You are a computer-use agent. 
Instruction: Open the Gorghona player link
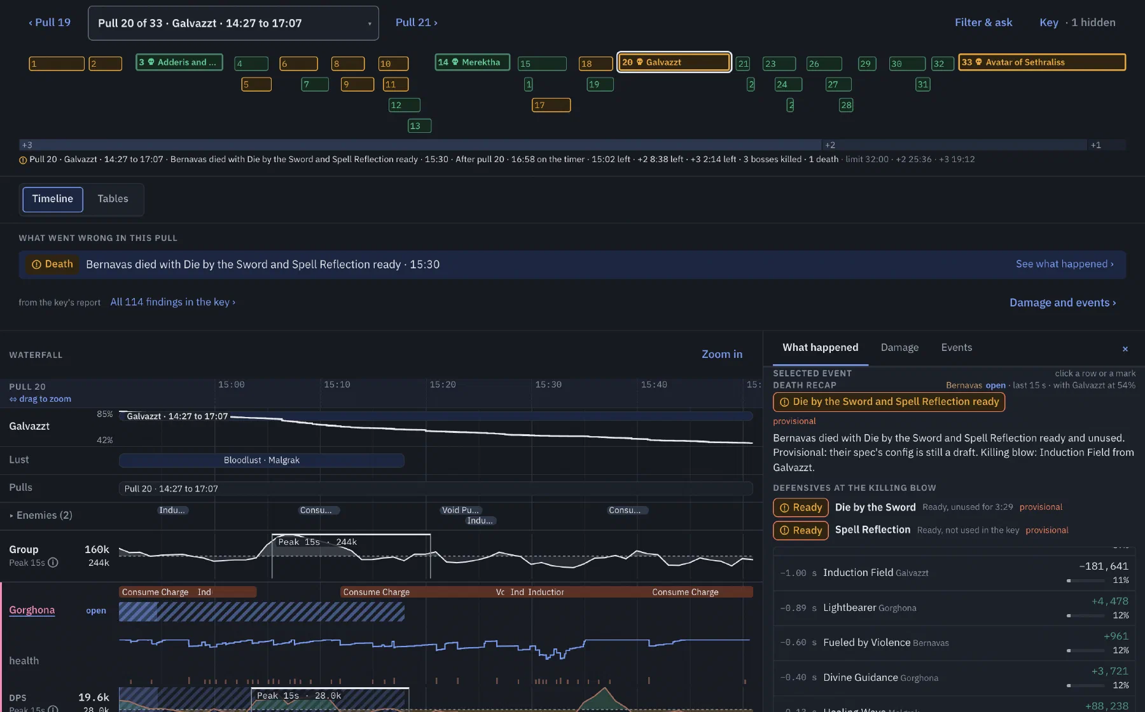[x=32, y=610]
